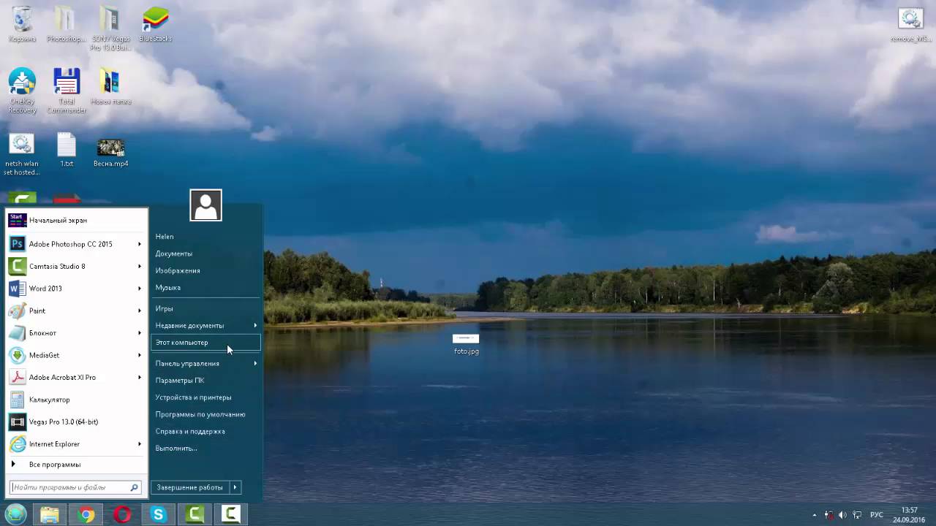Open the taskbar clock showing 13:57
Image resolution: width=936 pixels, height=526 pixels.
point(909,515)
